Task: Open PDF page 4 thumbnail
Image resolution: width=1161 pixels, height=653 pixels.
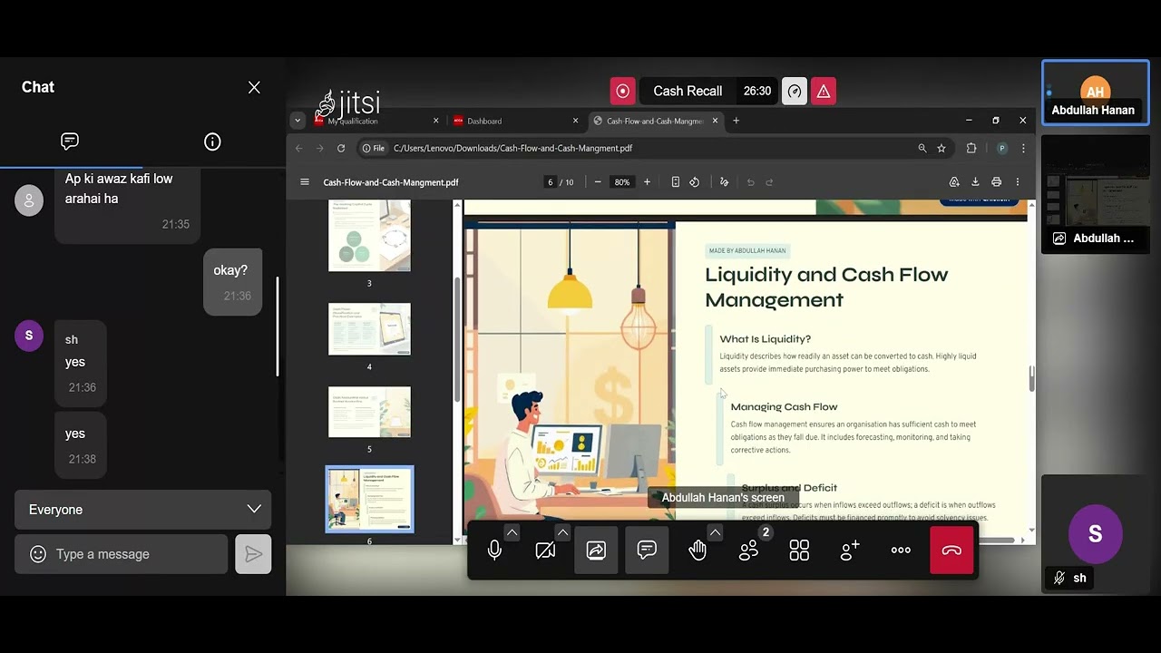Action: tap(369, 329)
